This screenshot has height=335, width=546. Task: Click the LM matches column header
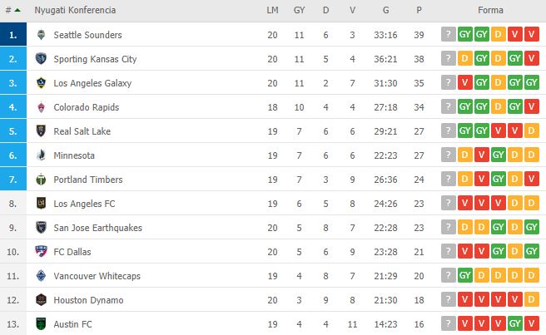[x=272, y=10]
